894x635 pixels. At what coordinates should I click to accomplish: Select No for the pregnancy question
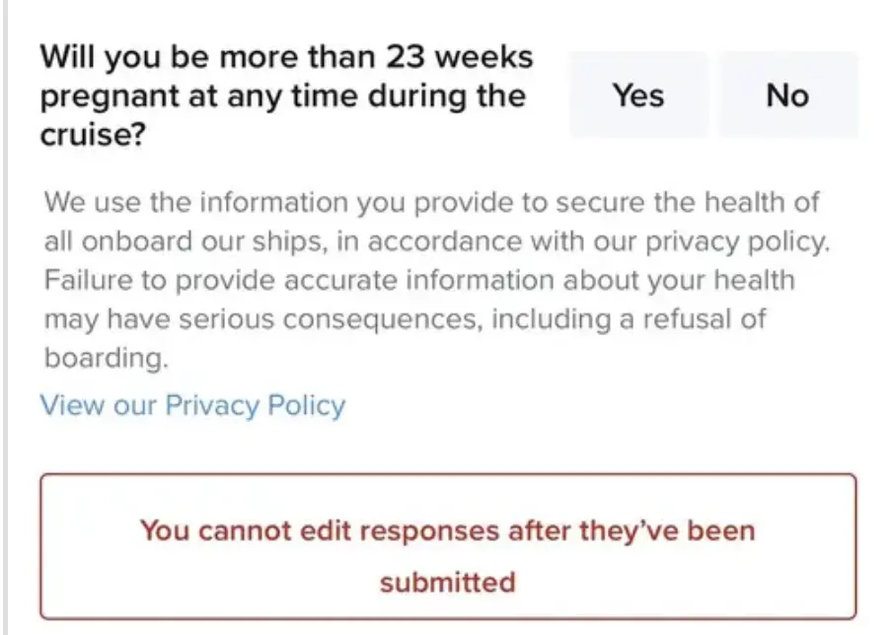pos(787,96)
